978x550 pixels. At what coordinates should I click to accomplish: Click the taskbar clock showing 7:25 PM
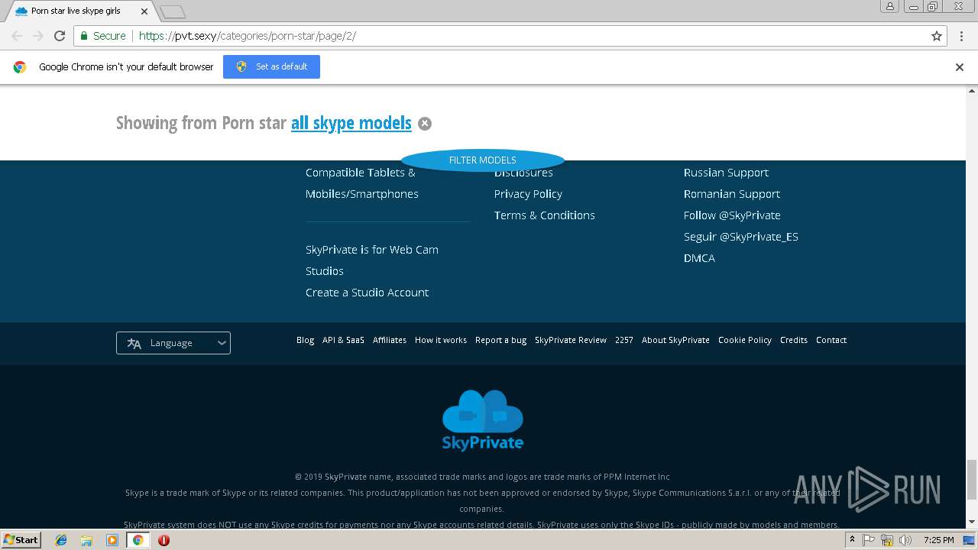[938, 540]
